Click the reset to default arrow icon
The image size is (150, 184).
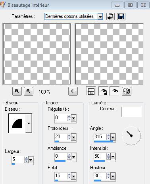tap(110, 17)
